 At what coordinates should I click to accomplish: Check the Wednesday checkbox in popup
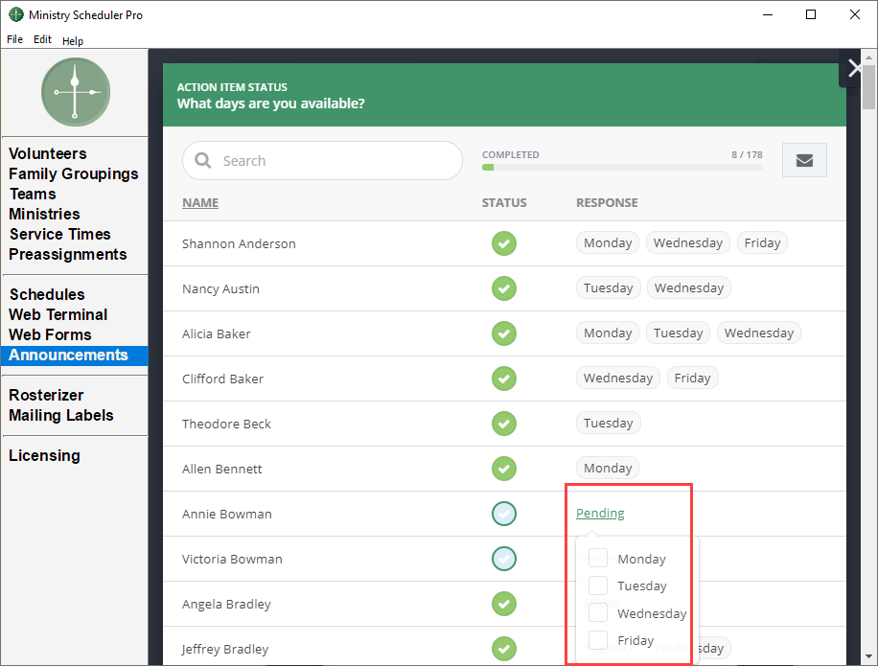point(598,613)
